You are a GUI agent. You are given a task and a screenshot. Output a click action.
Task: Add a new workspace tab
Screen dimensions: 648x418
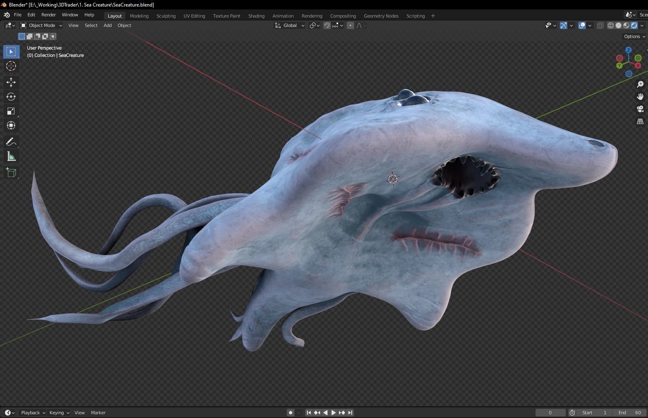433,16
